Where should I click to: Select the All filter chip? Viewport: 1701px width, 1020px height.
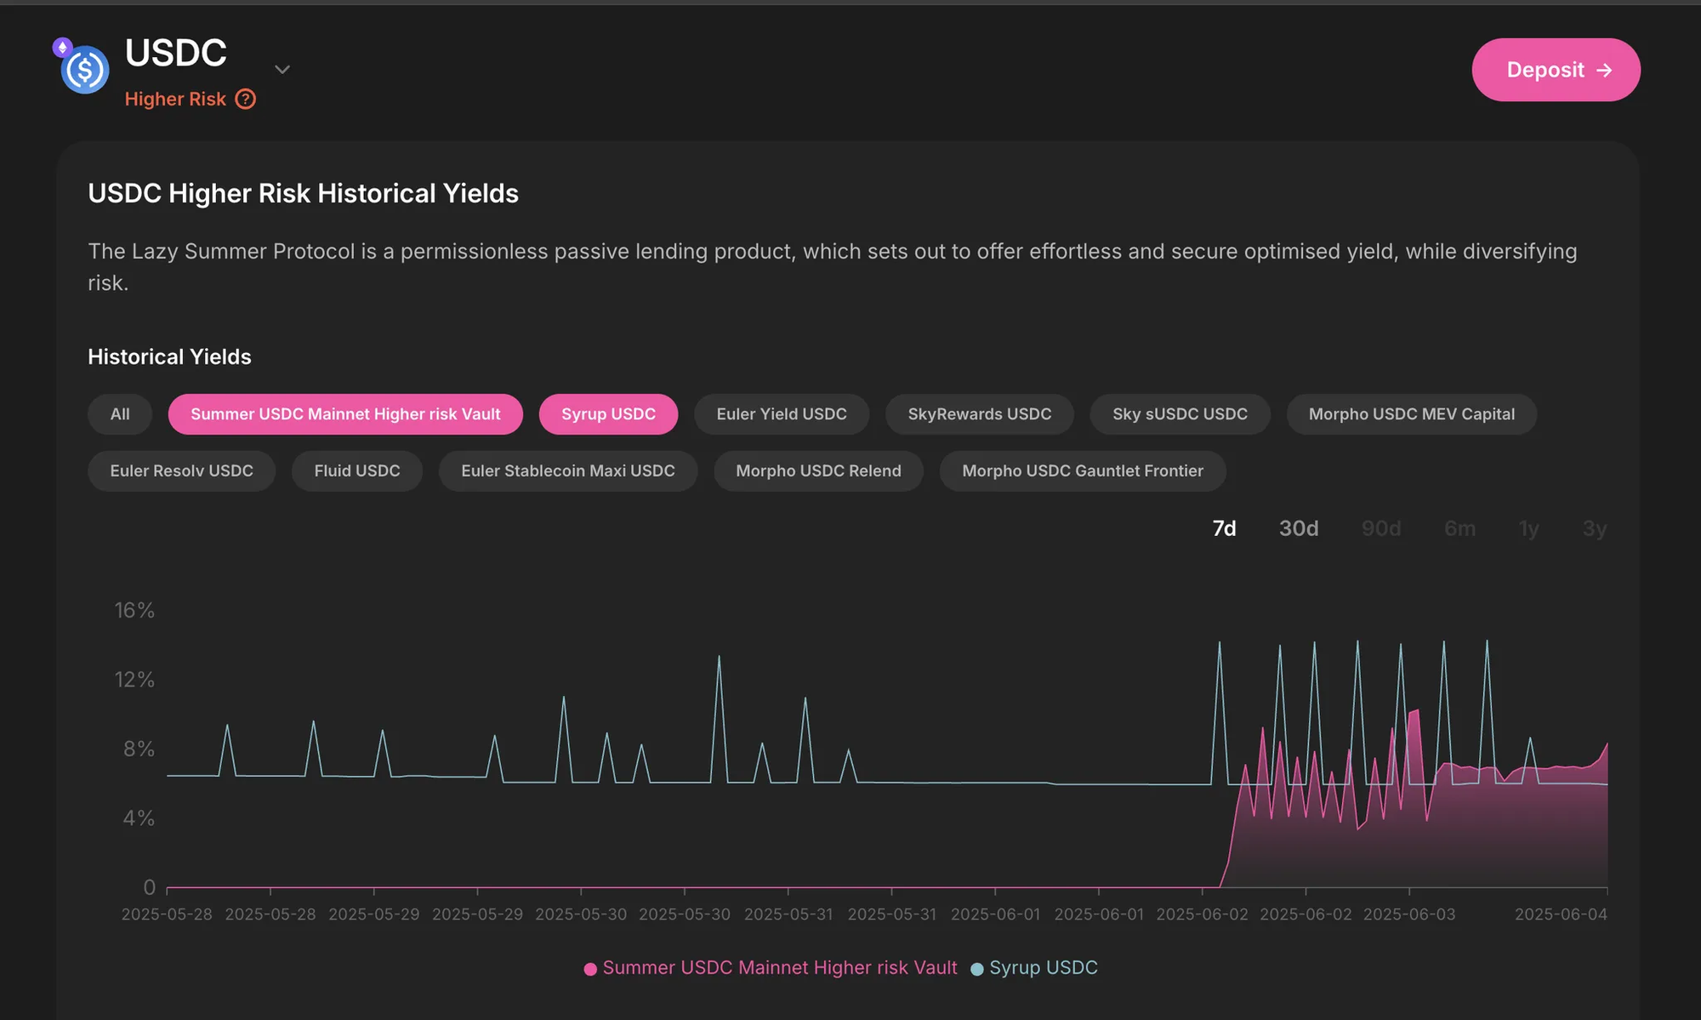coord(120,414)
